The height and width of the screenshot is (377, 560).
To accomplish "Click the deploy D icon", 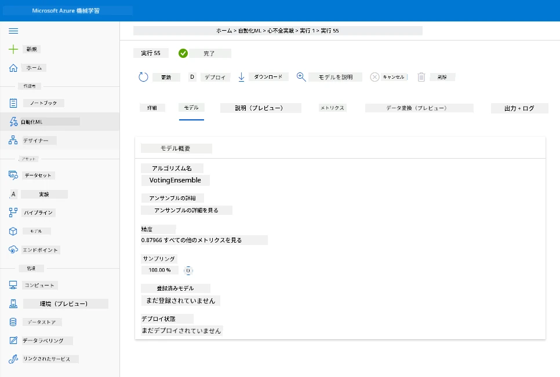I will pyautogui.click(x=192, y=77).
